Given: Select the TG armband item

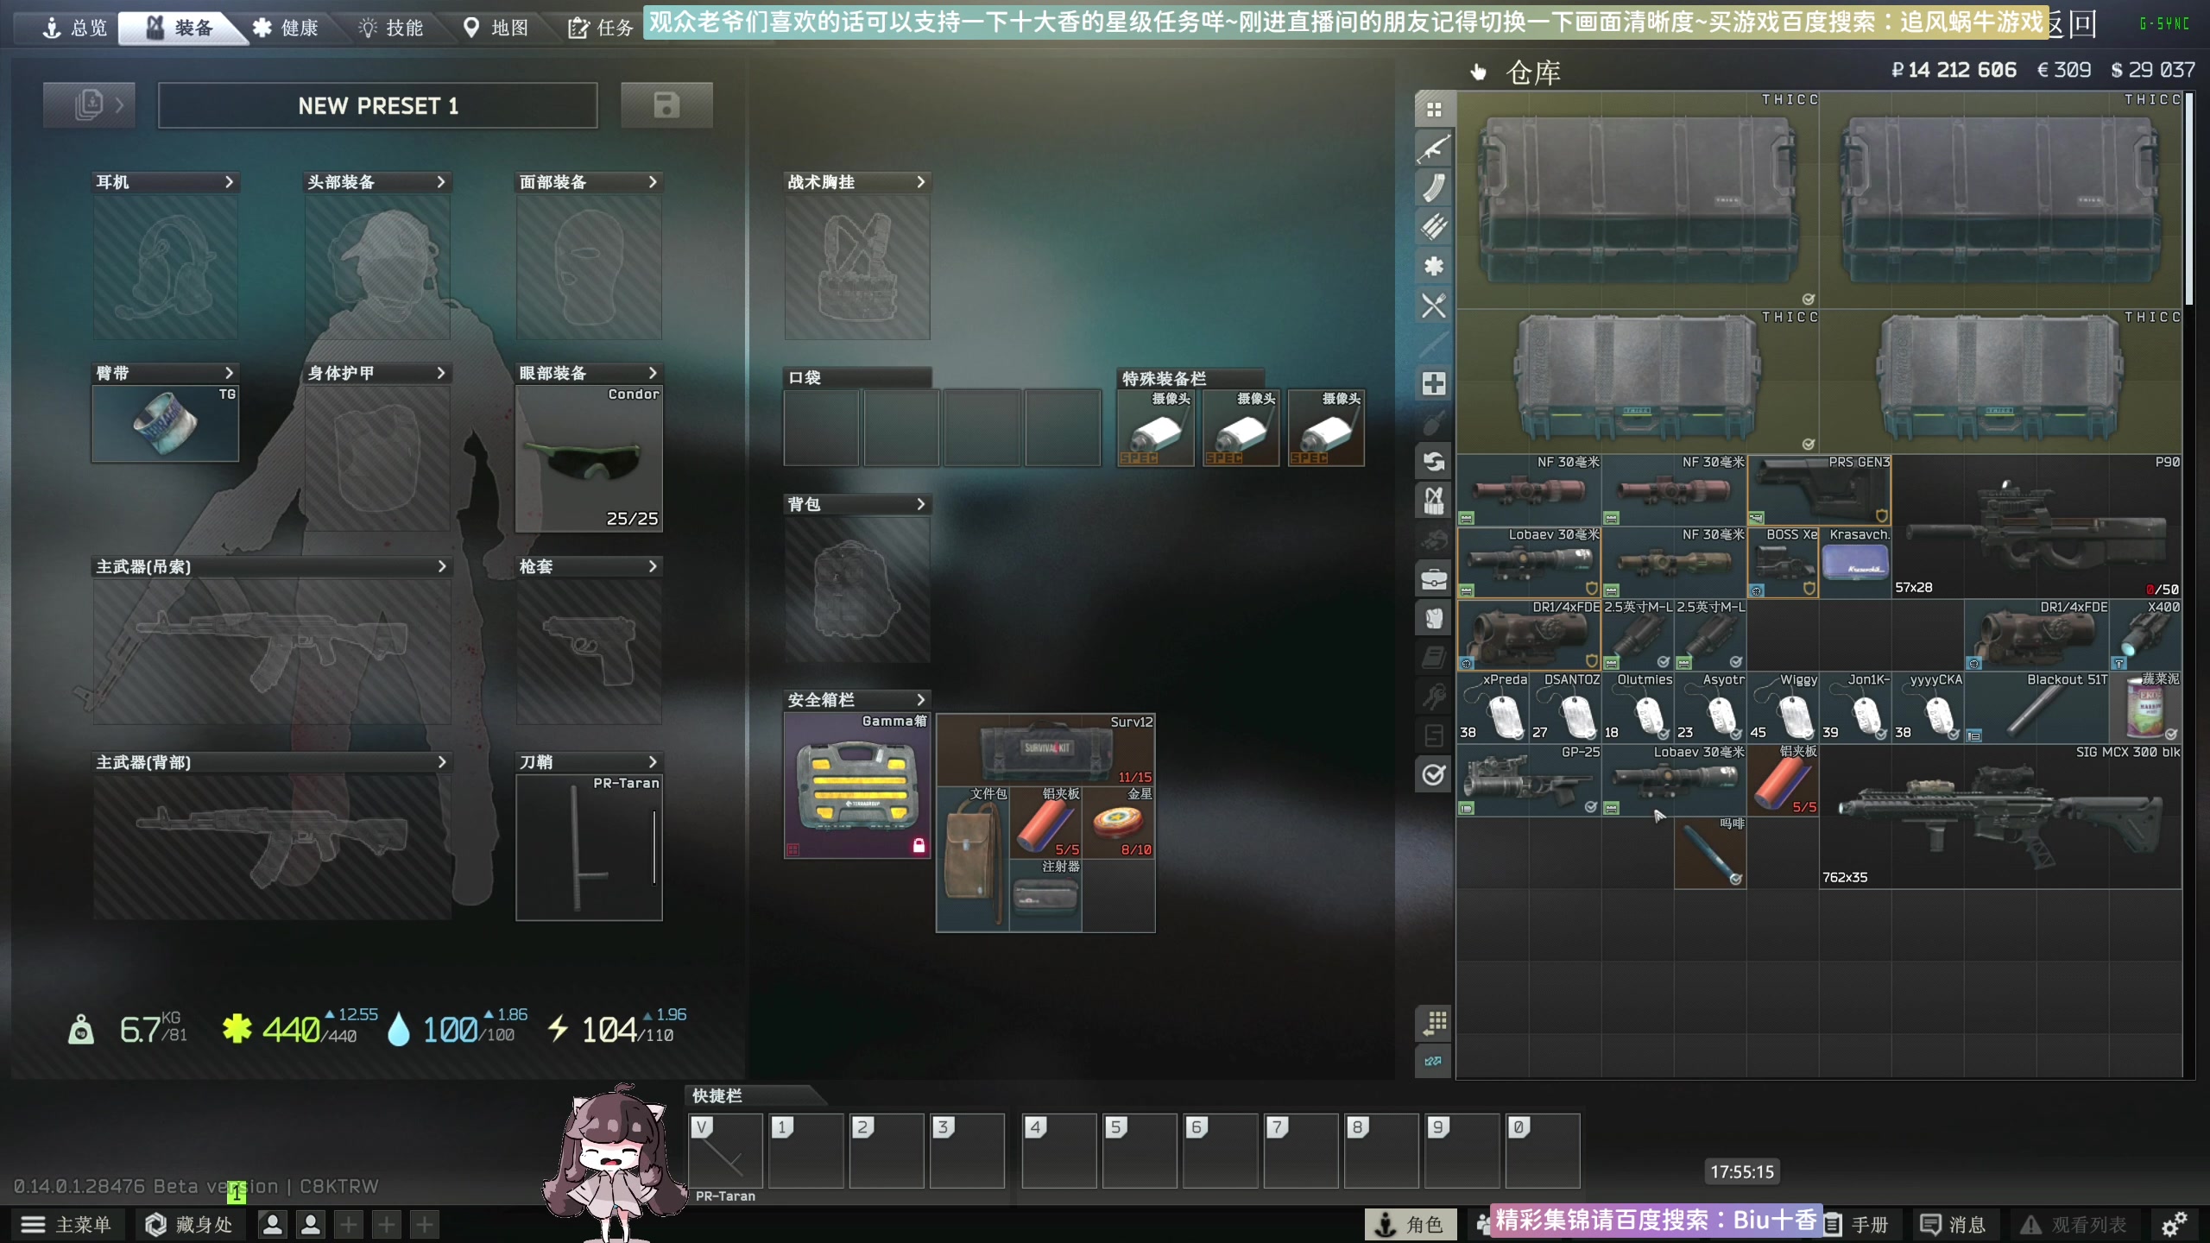Looking at the screenshot, I should point(165,423).
